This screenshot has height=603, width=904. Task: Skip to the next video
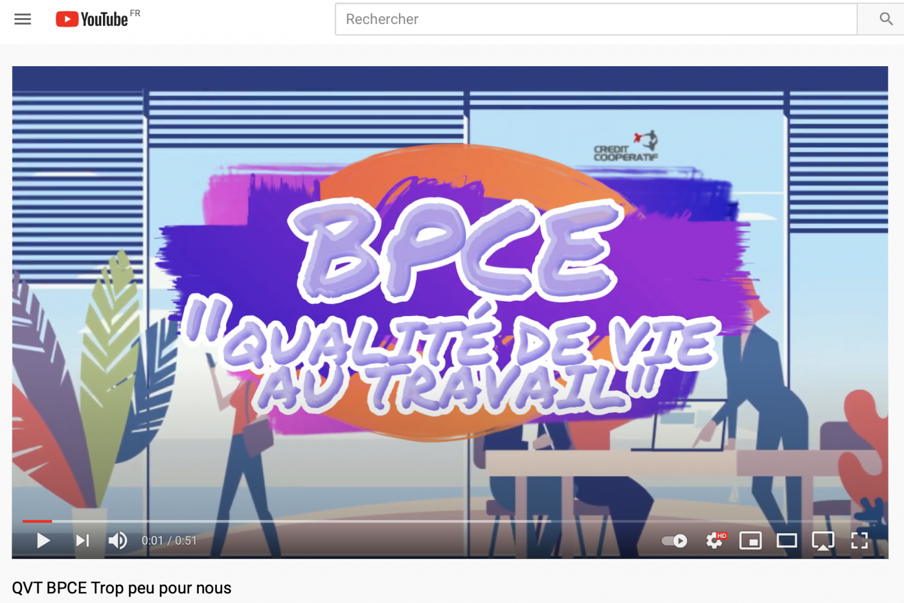point(83,540)
